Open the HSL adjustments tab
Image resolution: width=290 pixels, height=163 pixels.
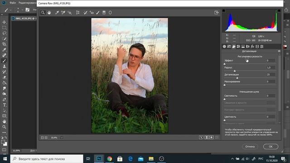click(x=238, y=47)
